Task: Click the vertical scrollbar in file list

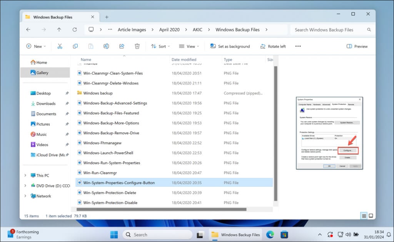Action: 275,132
